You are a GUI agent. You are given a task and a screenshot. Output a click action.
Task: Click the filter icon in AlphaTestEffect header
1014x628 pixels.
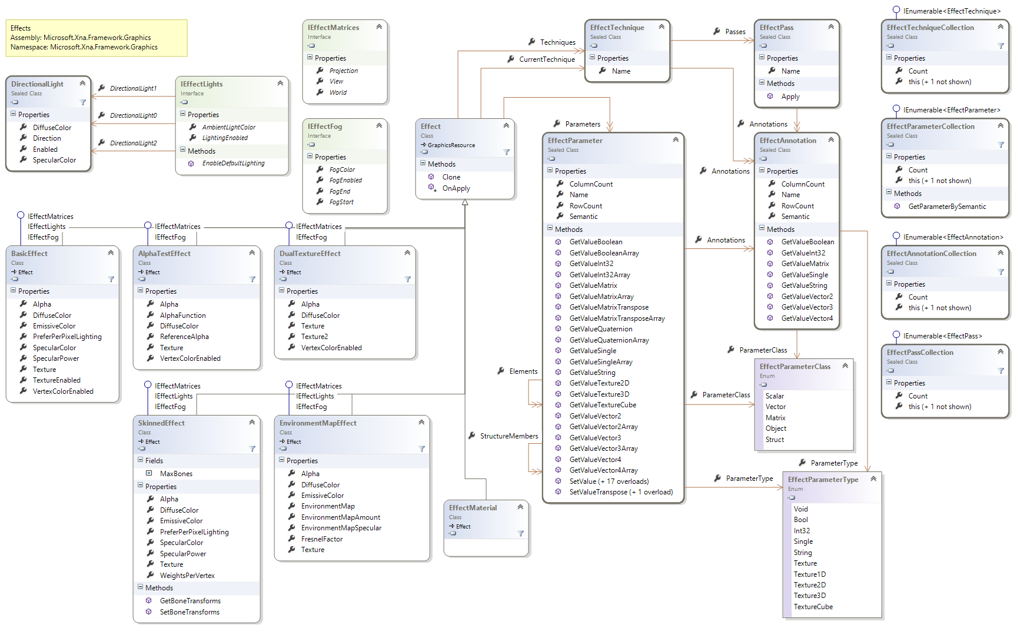tap(252, 279)
